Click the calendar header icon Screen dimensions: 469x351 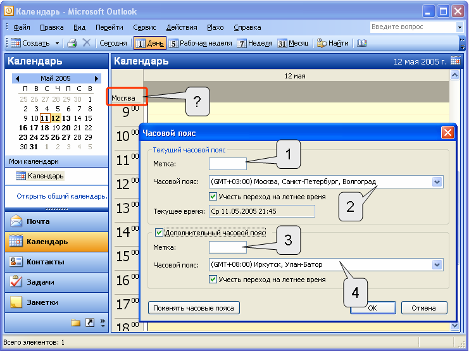(x=456, y=61)
